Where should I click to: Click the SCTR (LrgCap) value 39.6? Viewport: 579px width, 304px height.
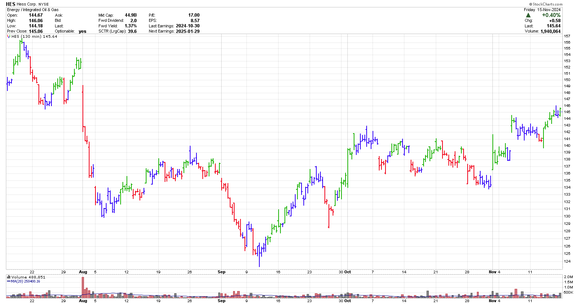coord(132,31)
